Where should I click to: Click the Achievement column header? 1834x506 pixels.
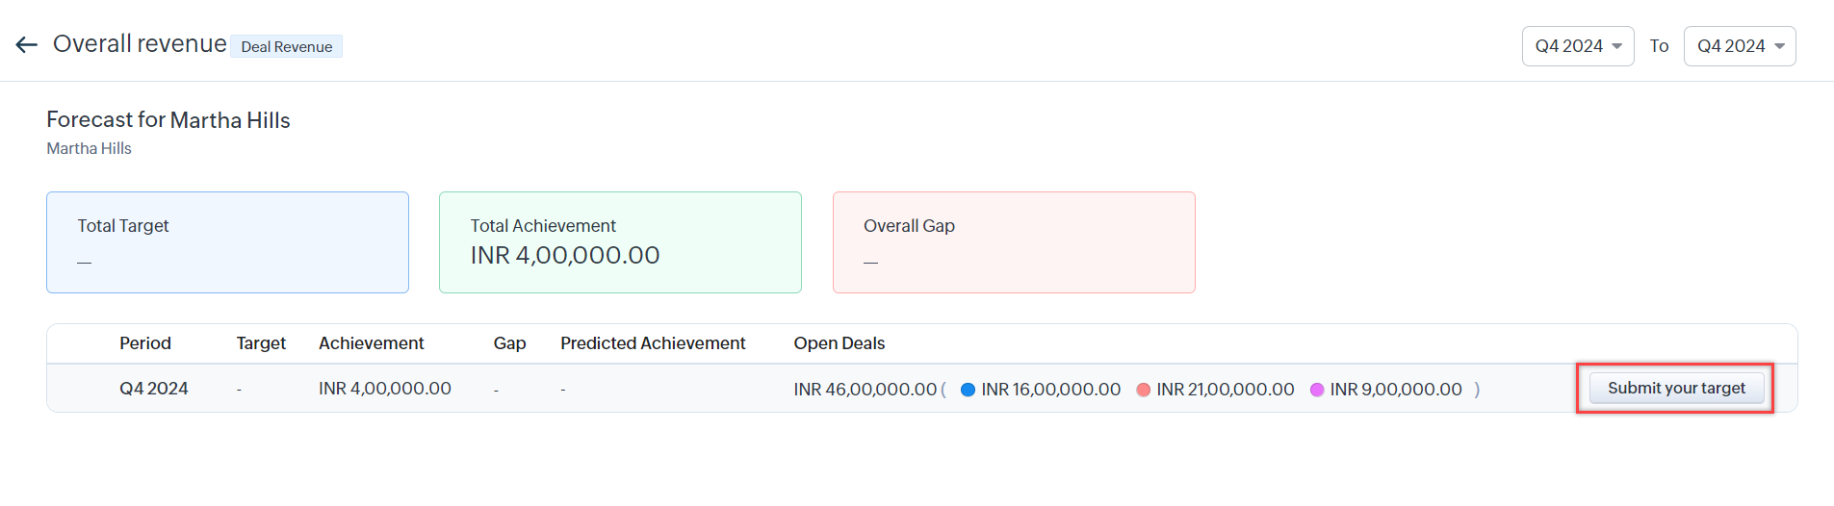click(371, 343)
